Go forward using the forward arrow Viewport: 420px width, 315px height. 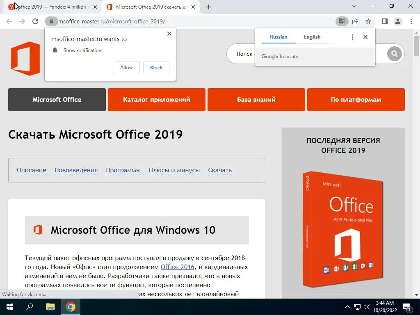click(x=22, y=21)
